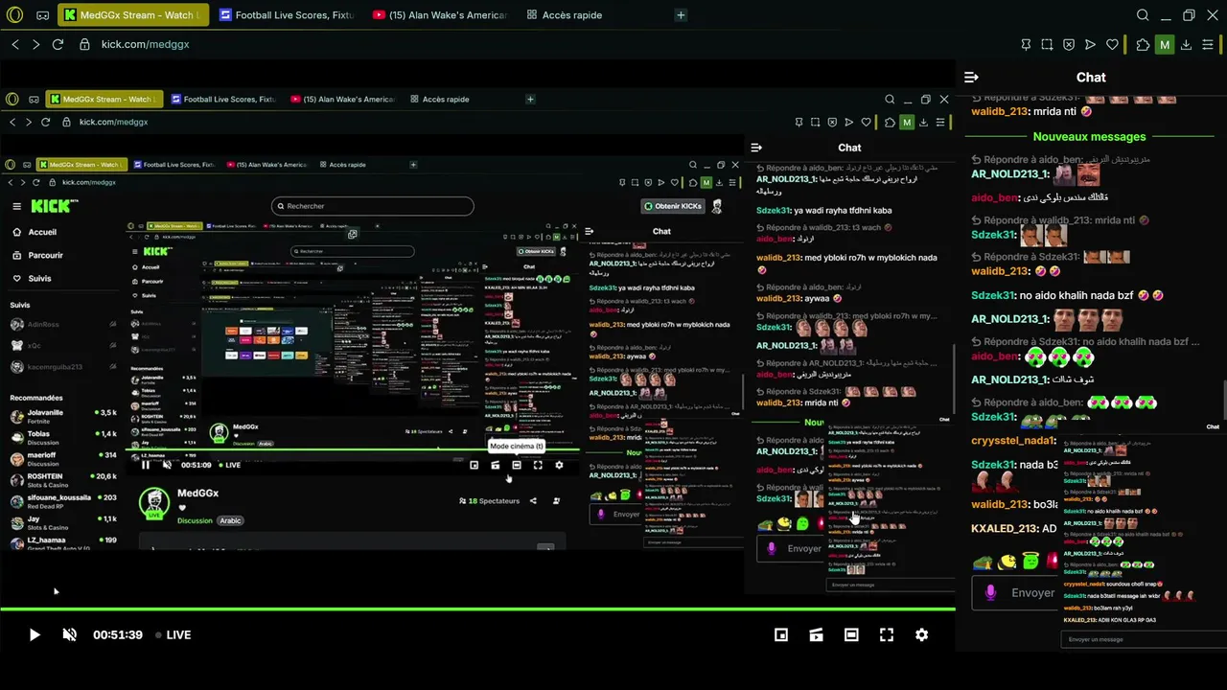This screenshot has height=690, width=1227.
Task: Insert the Pepe frog quick emote
Action: click(984, 561)
